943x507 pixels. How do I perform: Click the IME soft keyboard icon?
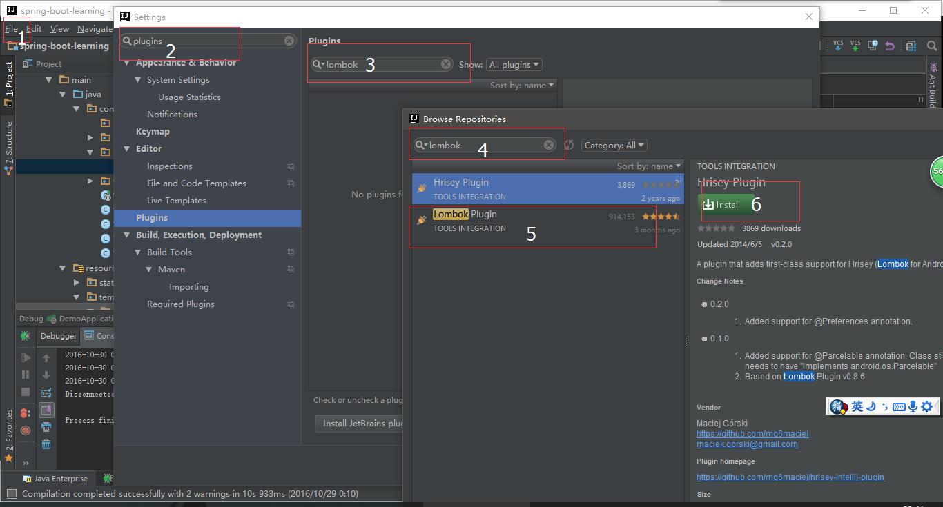click(x=899, y=406)
